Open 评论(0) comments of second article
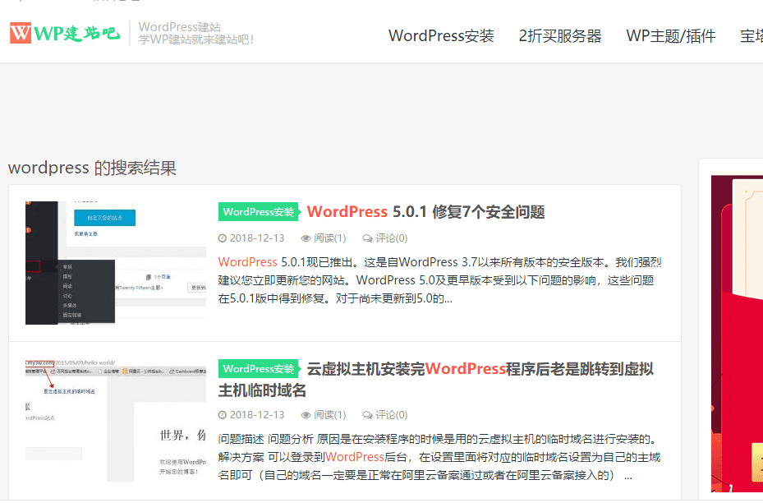Screen dimensions: 763x503 pos(391,415)
